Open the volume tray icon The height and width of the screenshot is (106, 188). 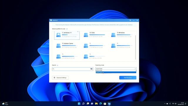(176, 104)
